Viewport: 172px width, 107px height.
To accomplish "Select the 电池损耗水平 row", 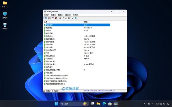I will click(x=77, y=50).
